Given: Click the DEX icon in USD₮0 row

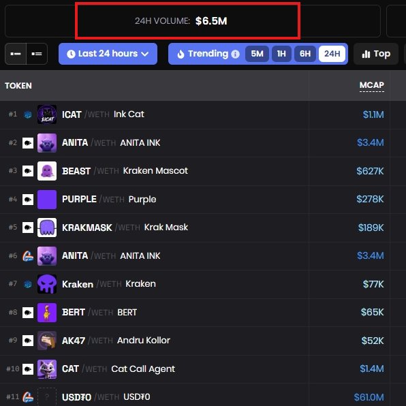Looking at the screenshot, I should pyautogui.click(x=28, y=397).
